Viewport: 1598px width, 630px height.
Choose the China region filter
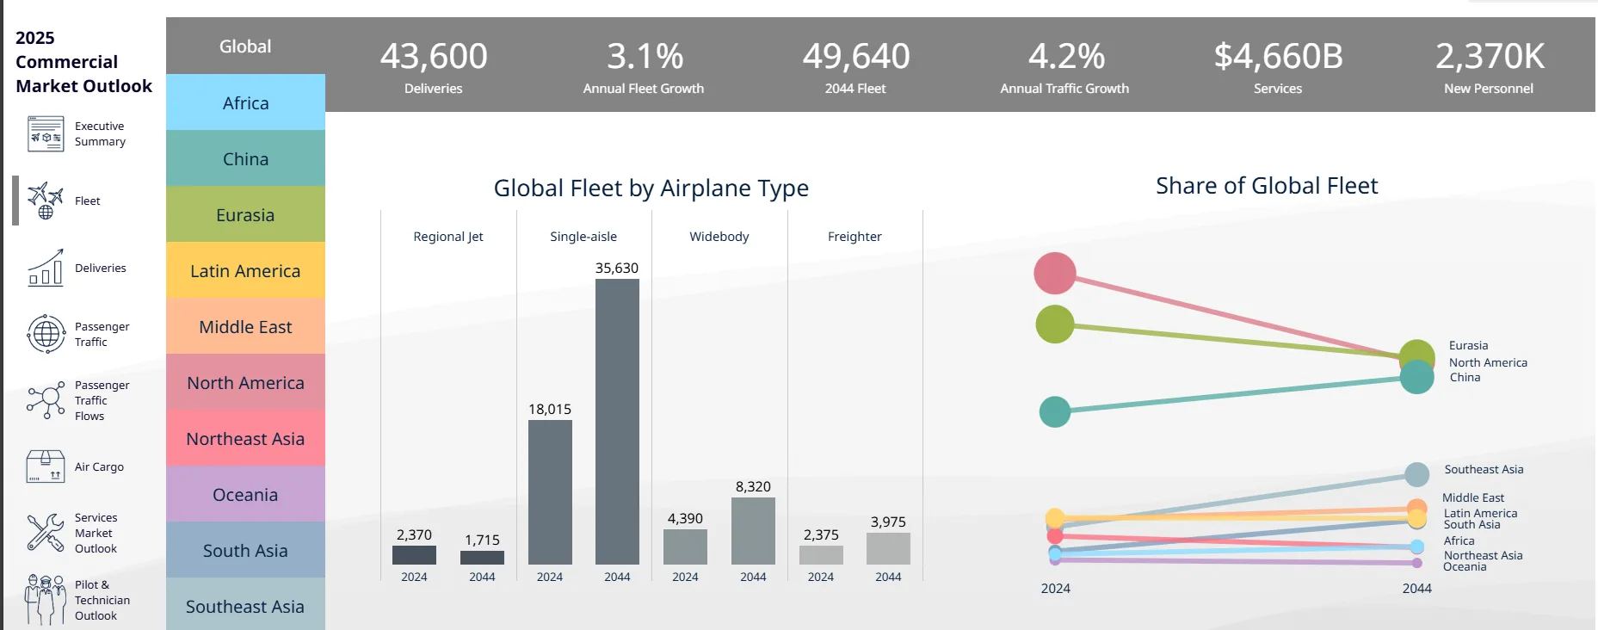(245, 158)
